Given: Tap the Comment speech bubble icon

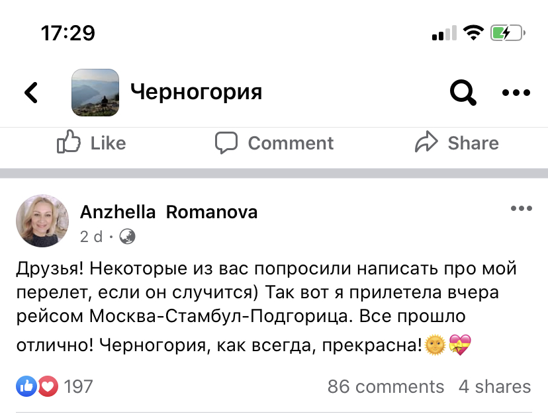Looking at the screenshot, I should (227, 142).
